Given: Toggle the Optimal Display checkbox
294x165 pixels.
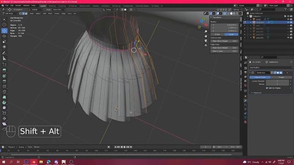Looking at the screenshot, I should 267,88.
